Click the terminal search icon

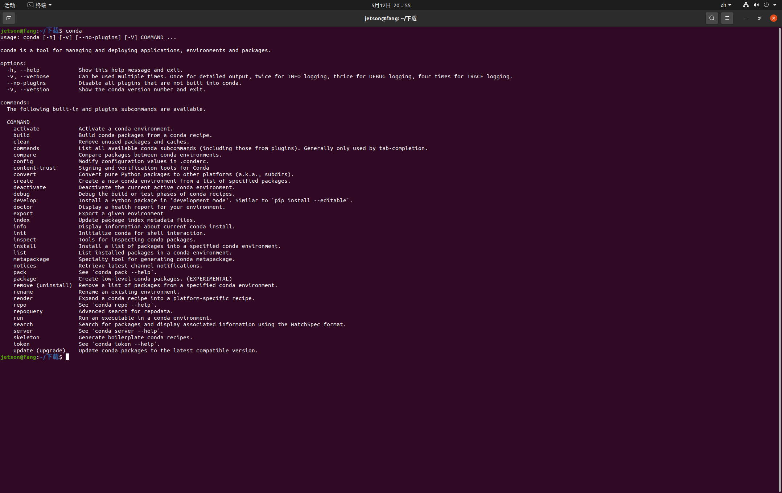pyautogui.click(x=712, y=18)
